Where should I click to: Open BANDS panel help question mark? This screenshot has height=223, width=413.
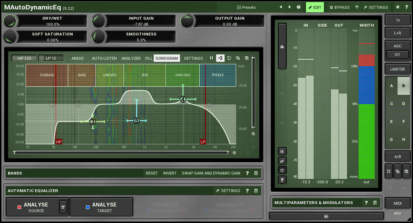point(247,173)
